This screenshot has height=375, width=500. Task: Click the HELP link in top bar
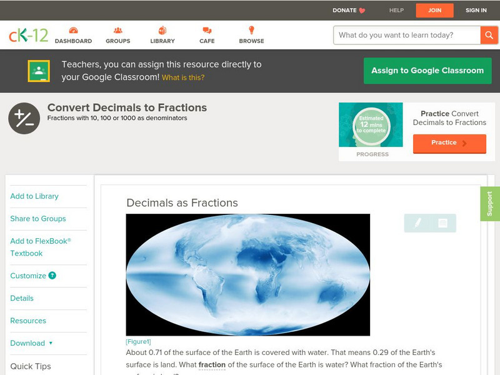pyautogui.click(x=396, y=11)
